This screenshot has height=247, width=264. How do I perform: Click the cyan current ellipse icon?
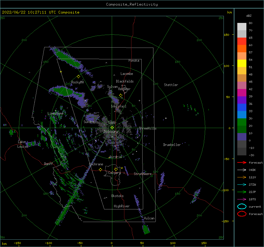242,206
